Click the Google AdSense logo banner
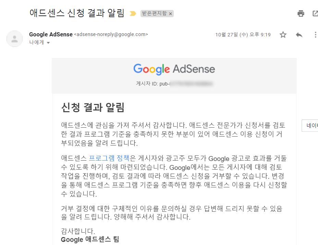 tap(174, 69)
